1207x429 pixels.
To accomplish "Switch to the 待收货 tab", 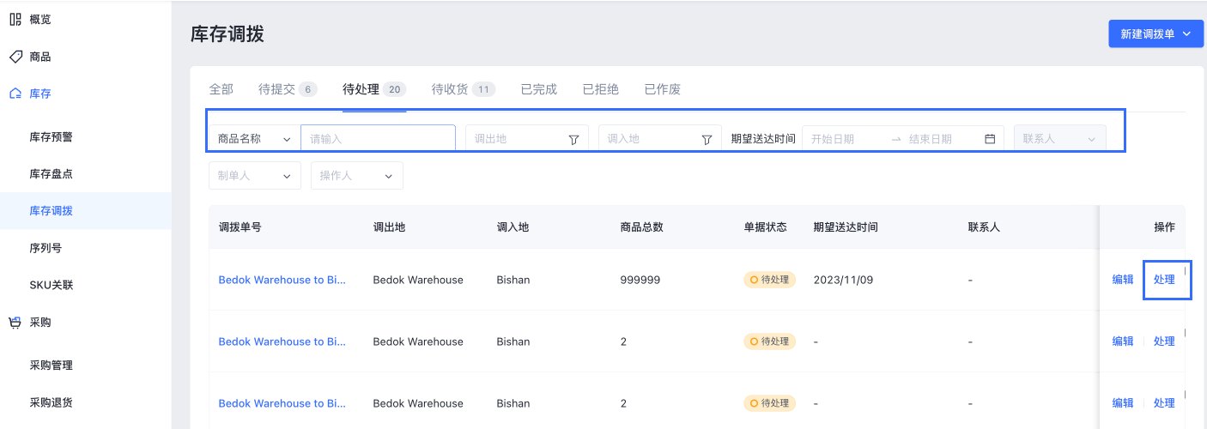I will click(464, 89).
